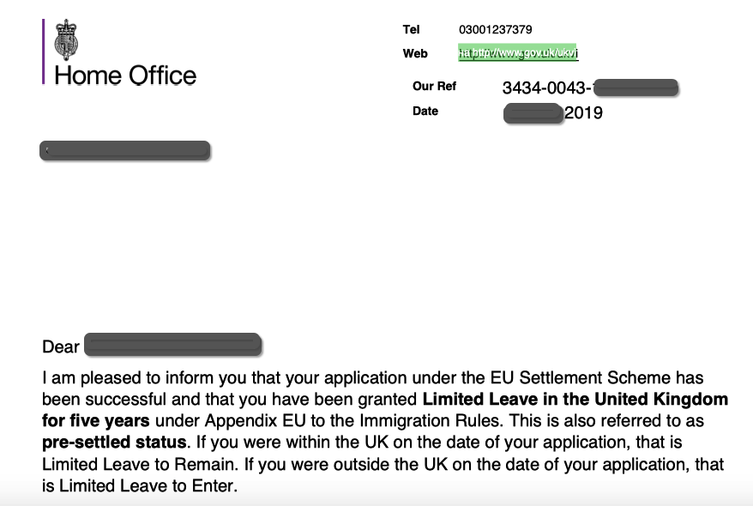Click the redacted part of the reference number

click(x=636, y=87)
